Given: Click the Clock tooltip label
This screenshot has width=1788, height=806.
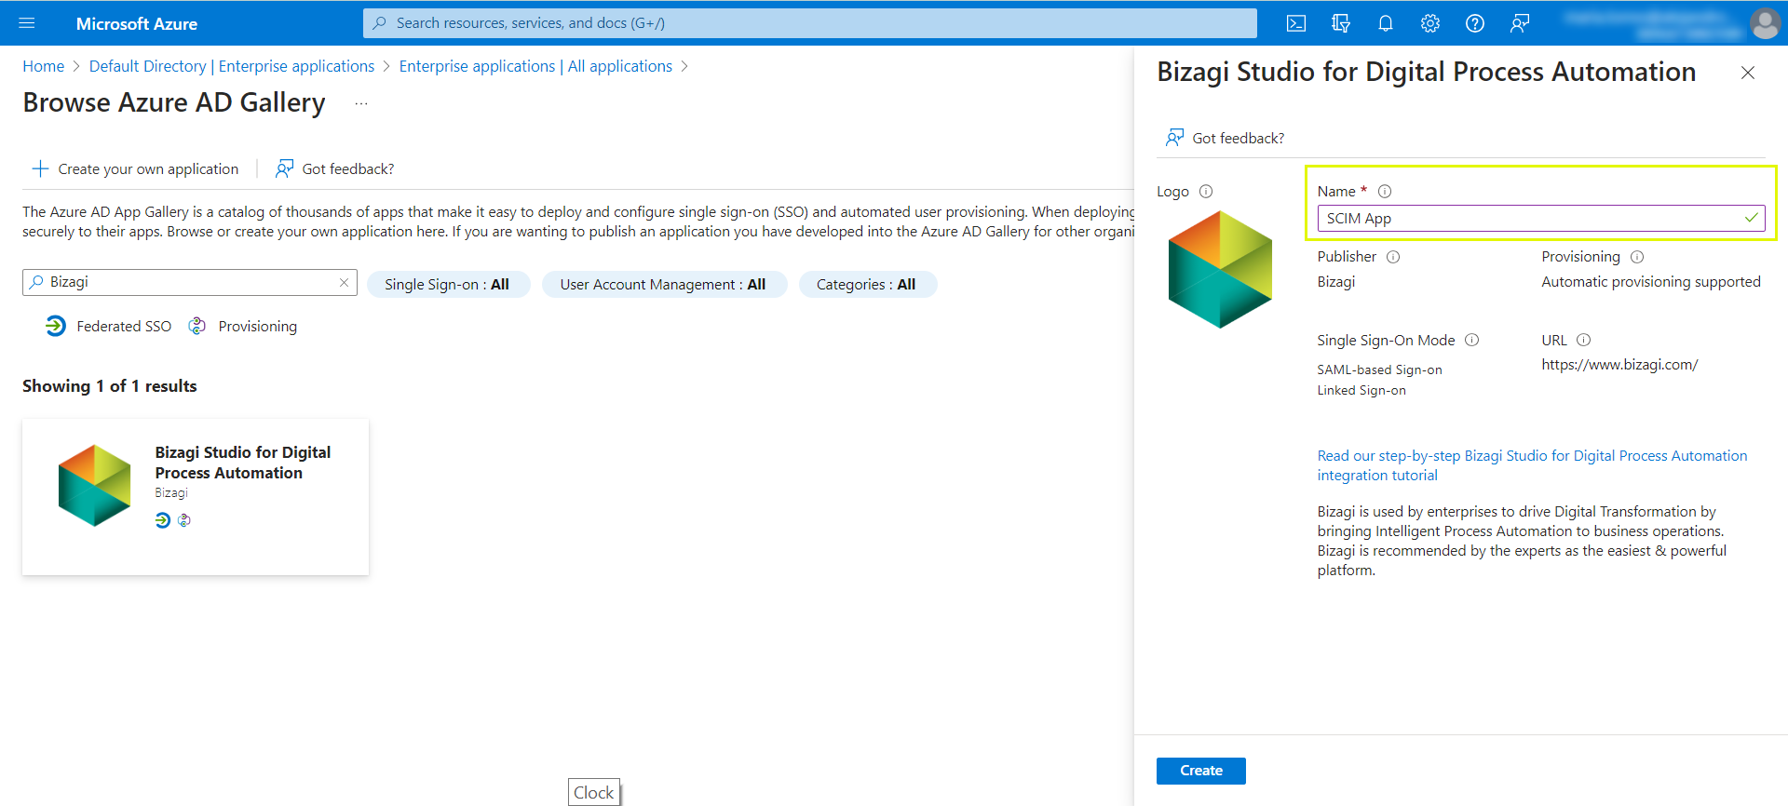Looking at the screenshot, I should 594,792.
